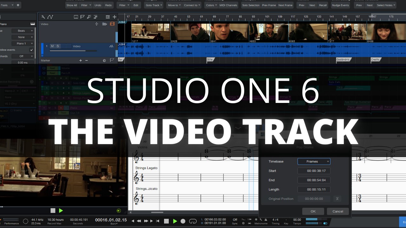Click the Recall button

323,5
